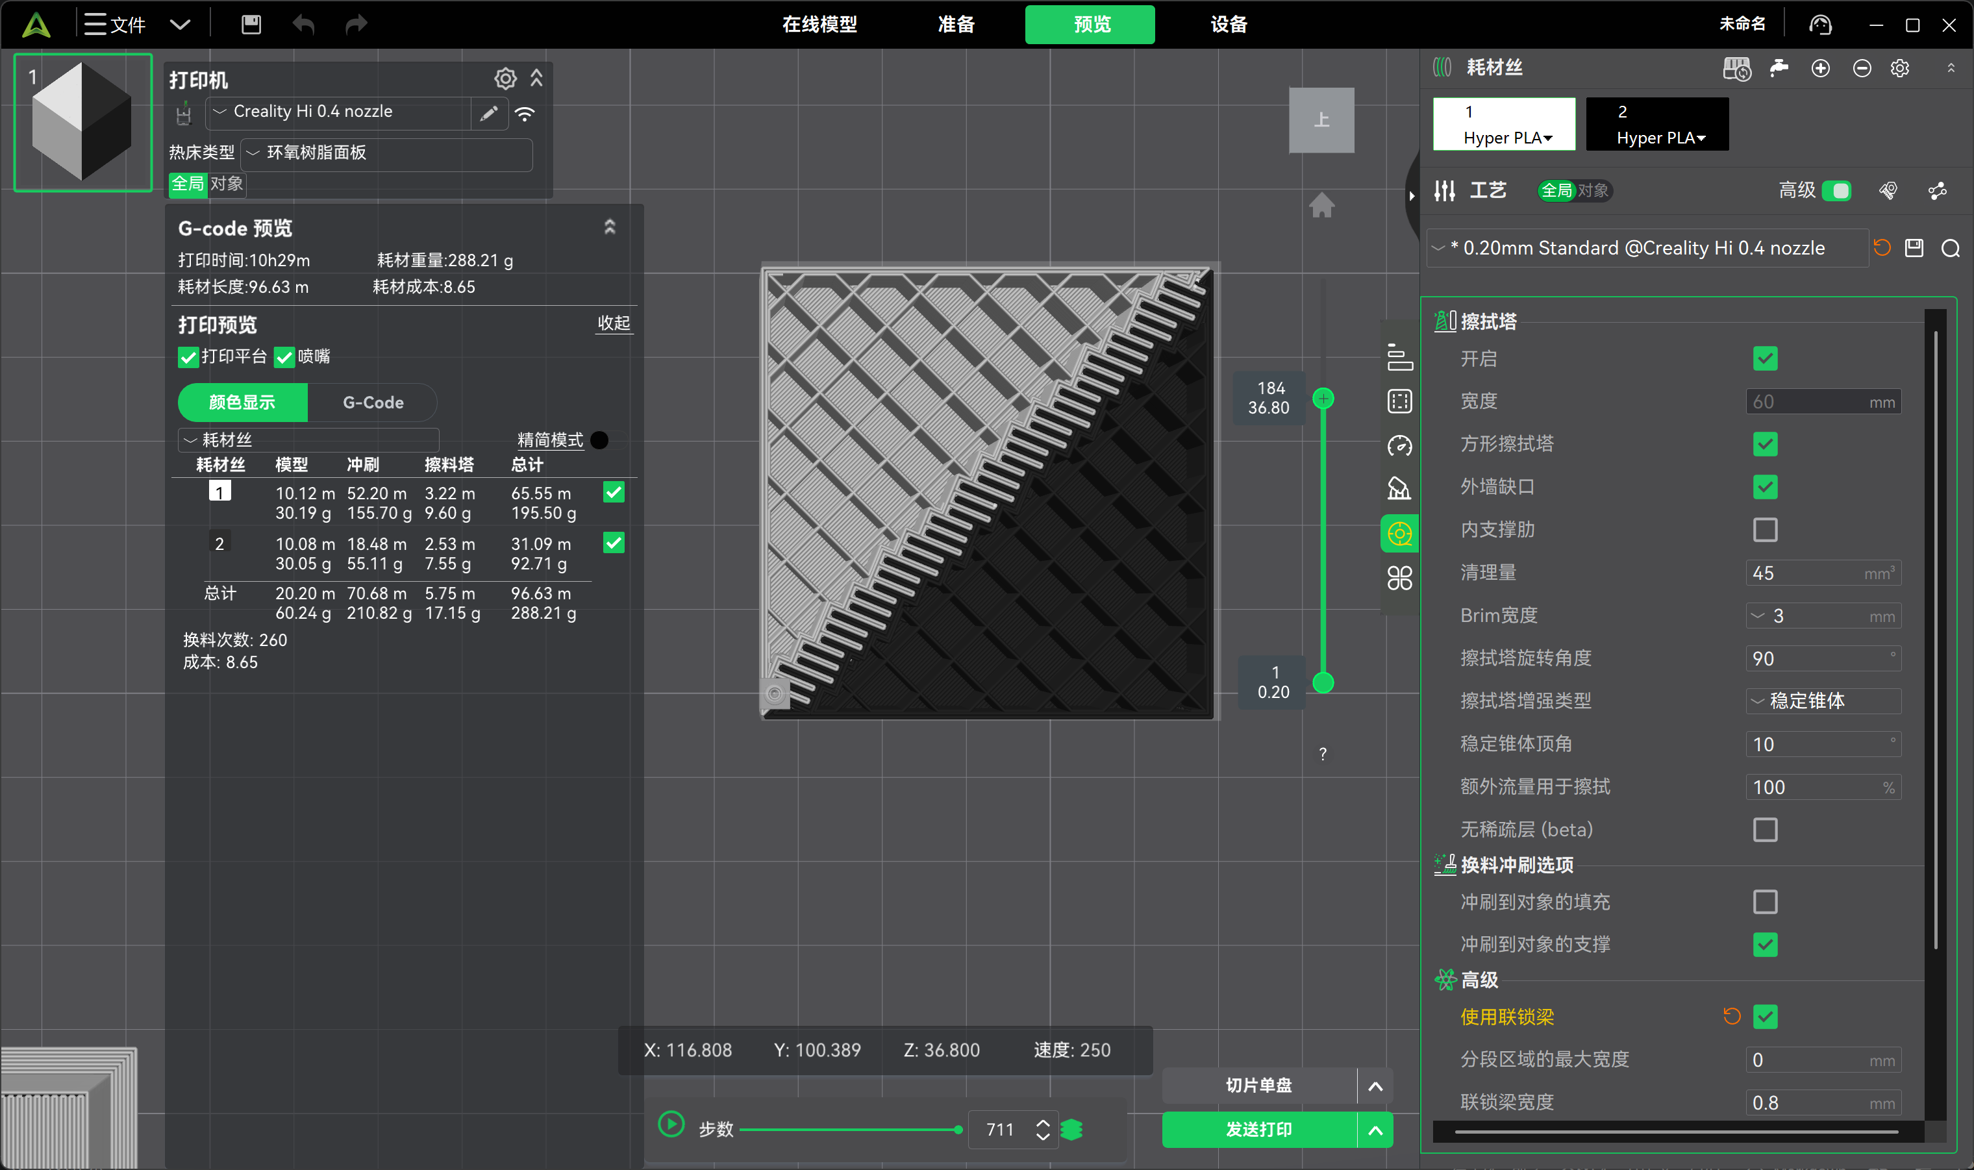Enable the inner support ribs checkbox
Viewport: 1974px width, 1170px height.
pos(1765,530)
